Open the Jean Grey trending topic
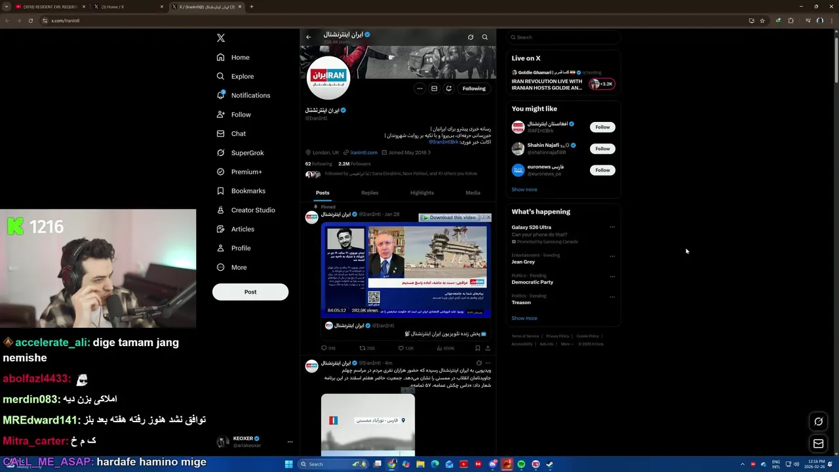The image size is (839, 472). [x=523, y=262]
